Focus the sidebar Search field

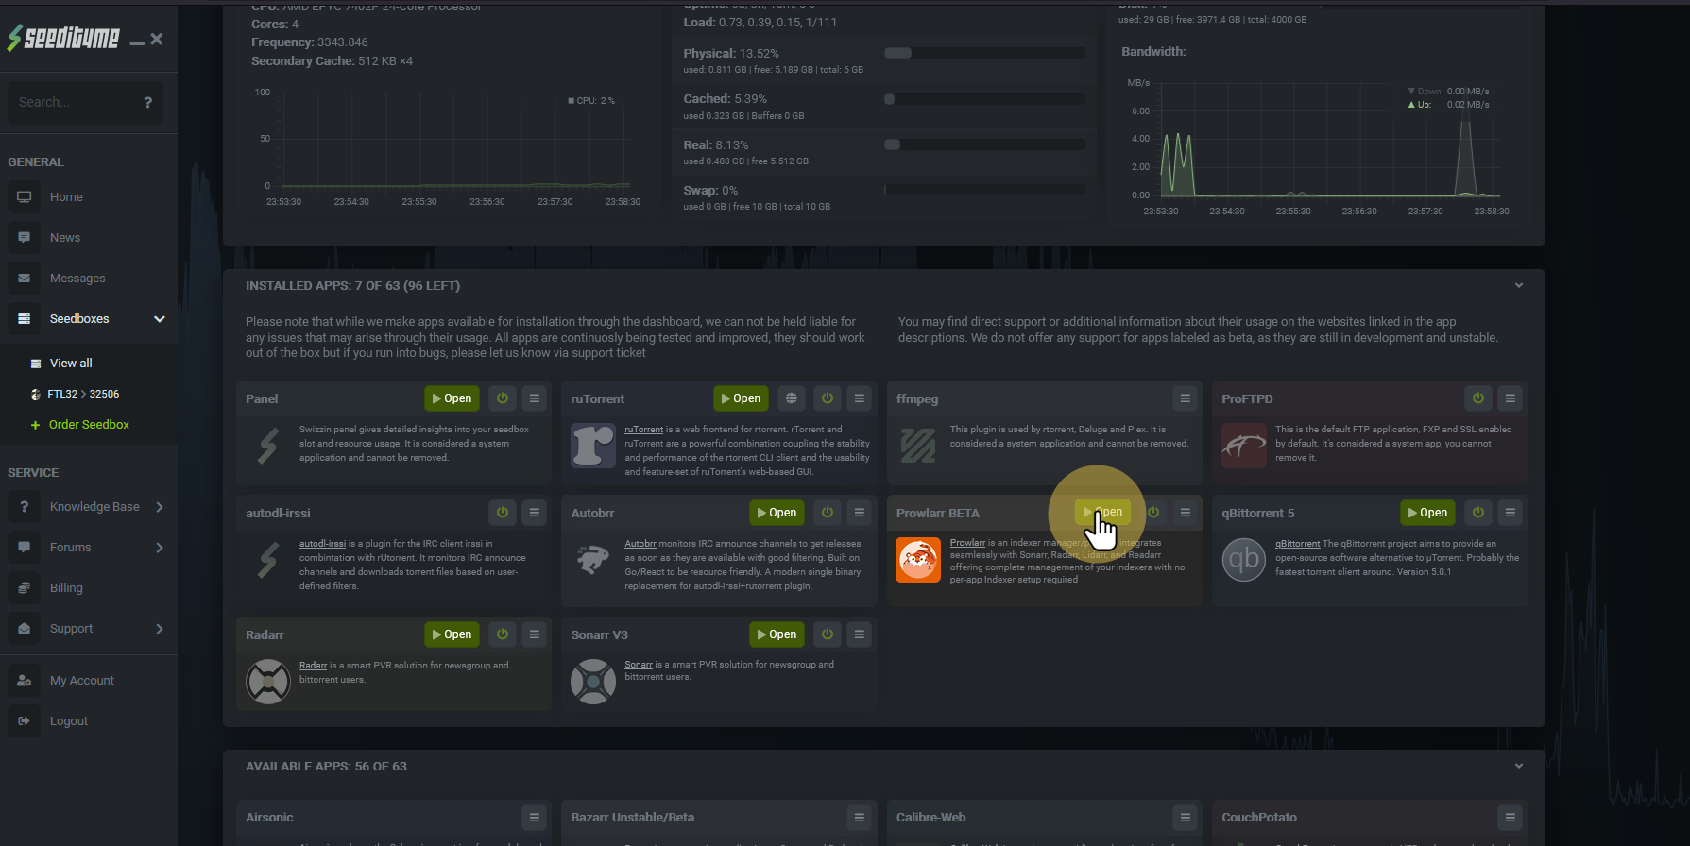point(74,102)
